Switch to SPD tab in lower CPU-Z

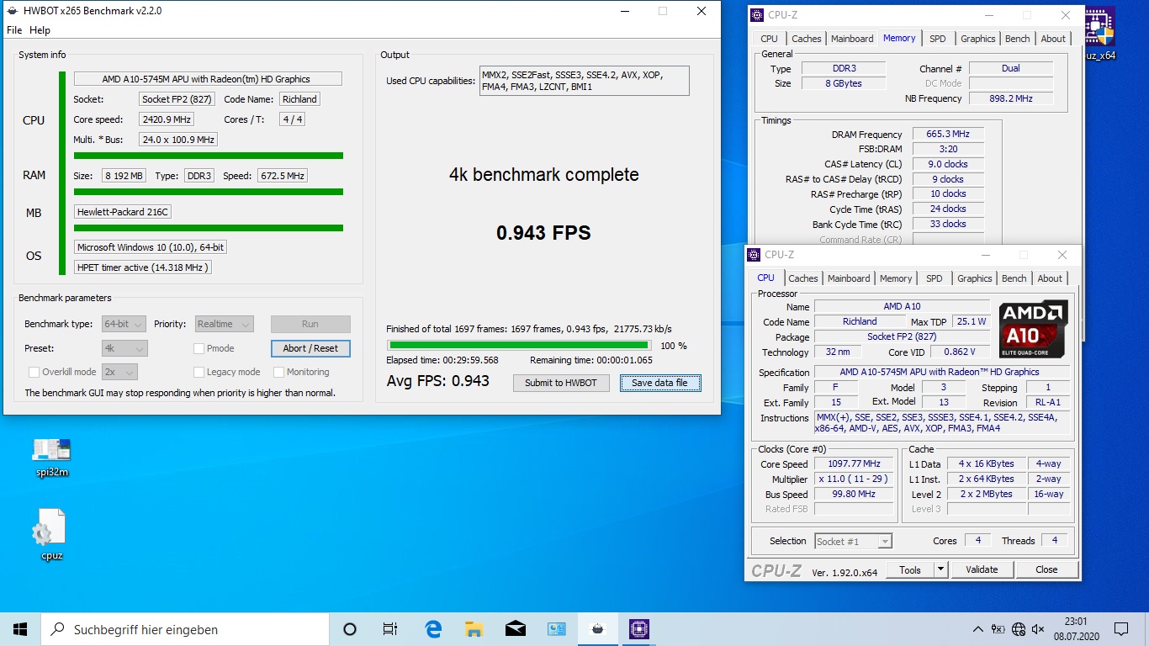coord(935,278)
